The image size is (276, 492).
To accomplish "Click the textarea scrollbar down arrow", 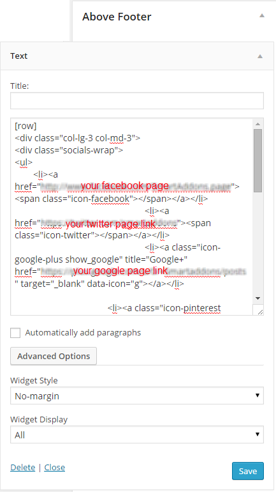I will click(258, 298).
